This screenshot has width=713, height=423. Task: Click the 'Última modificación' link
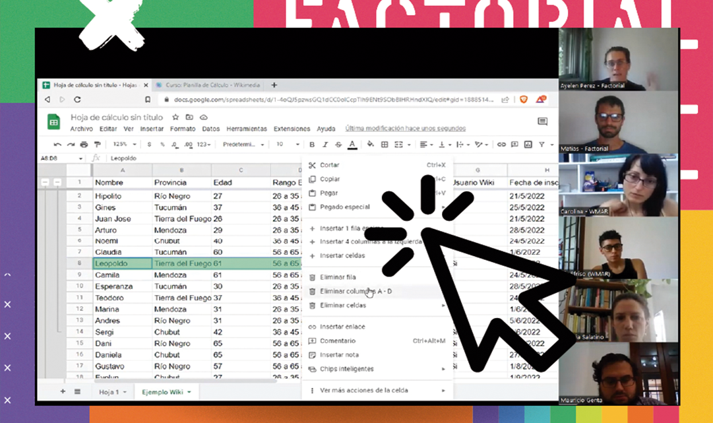coord(405,129)
